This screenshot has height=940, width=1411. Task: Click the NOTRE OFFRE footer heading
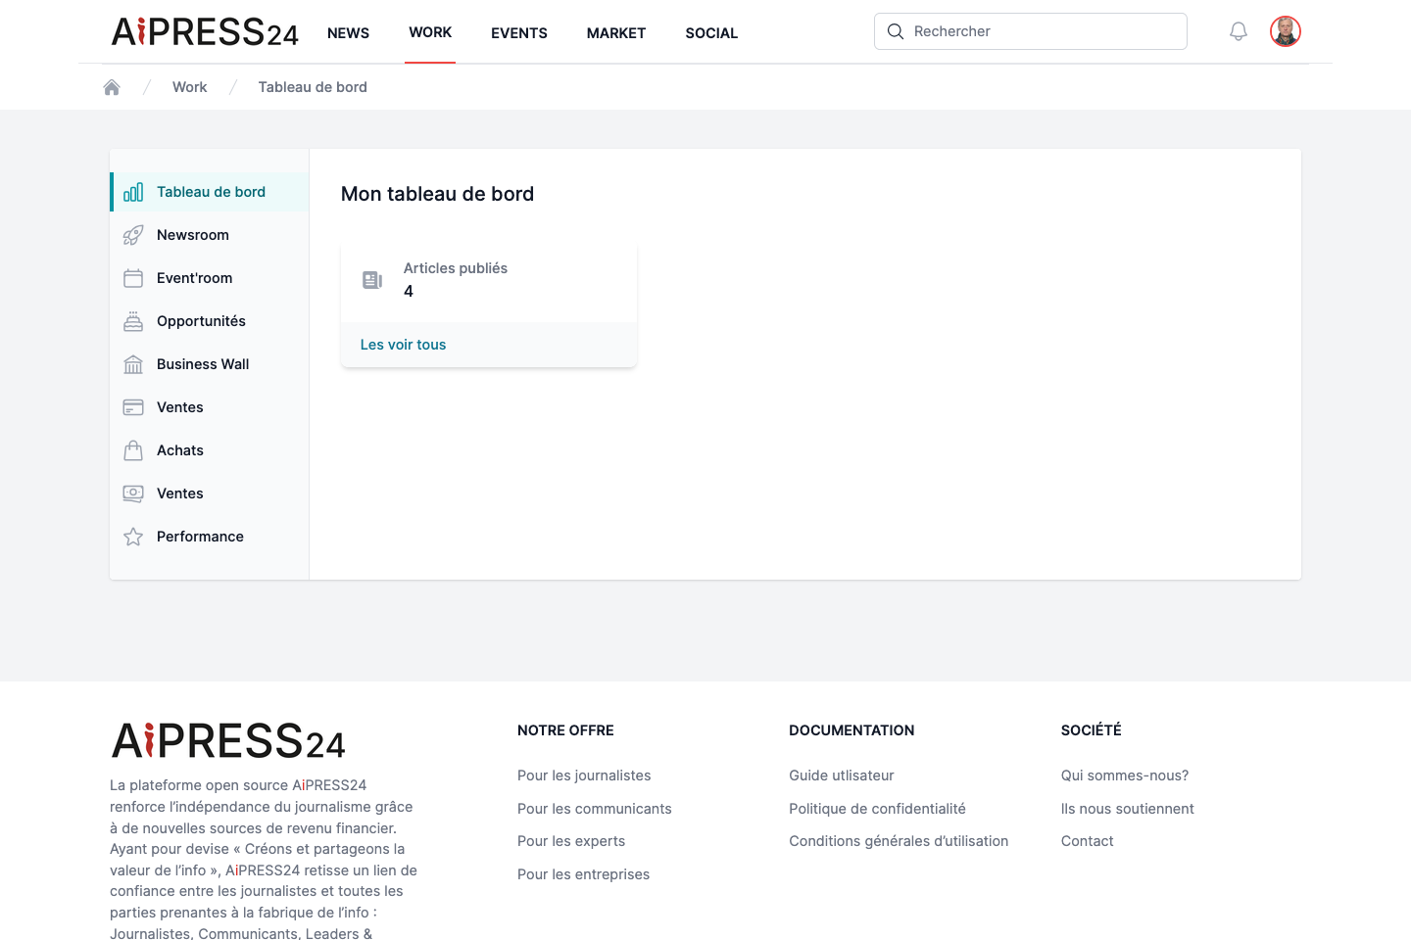565,730
